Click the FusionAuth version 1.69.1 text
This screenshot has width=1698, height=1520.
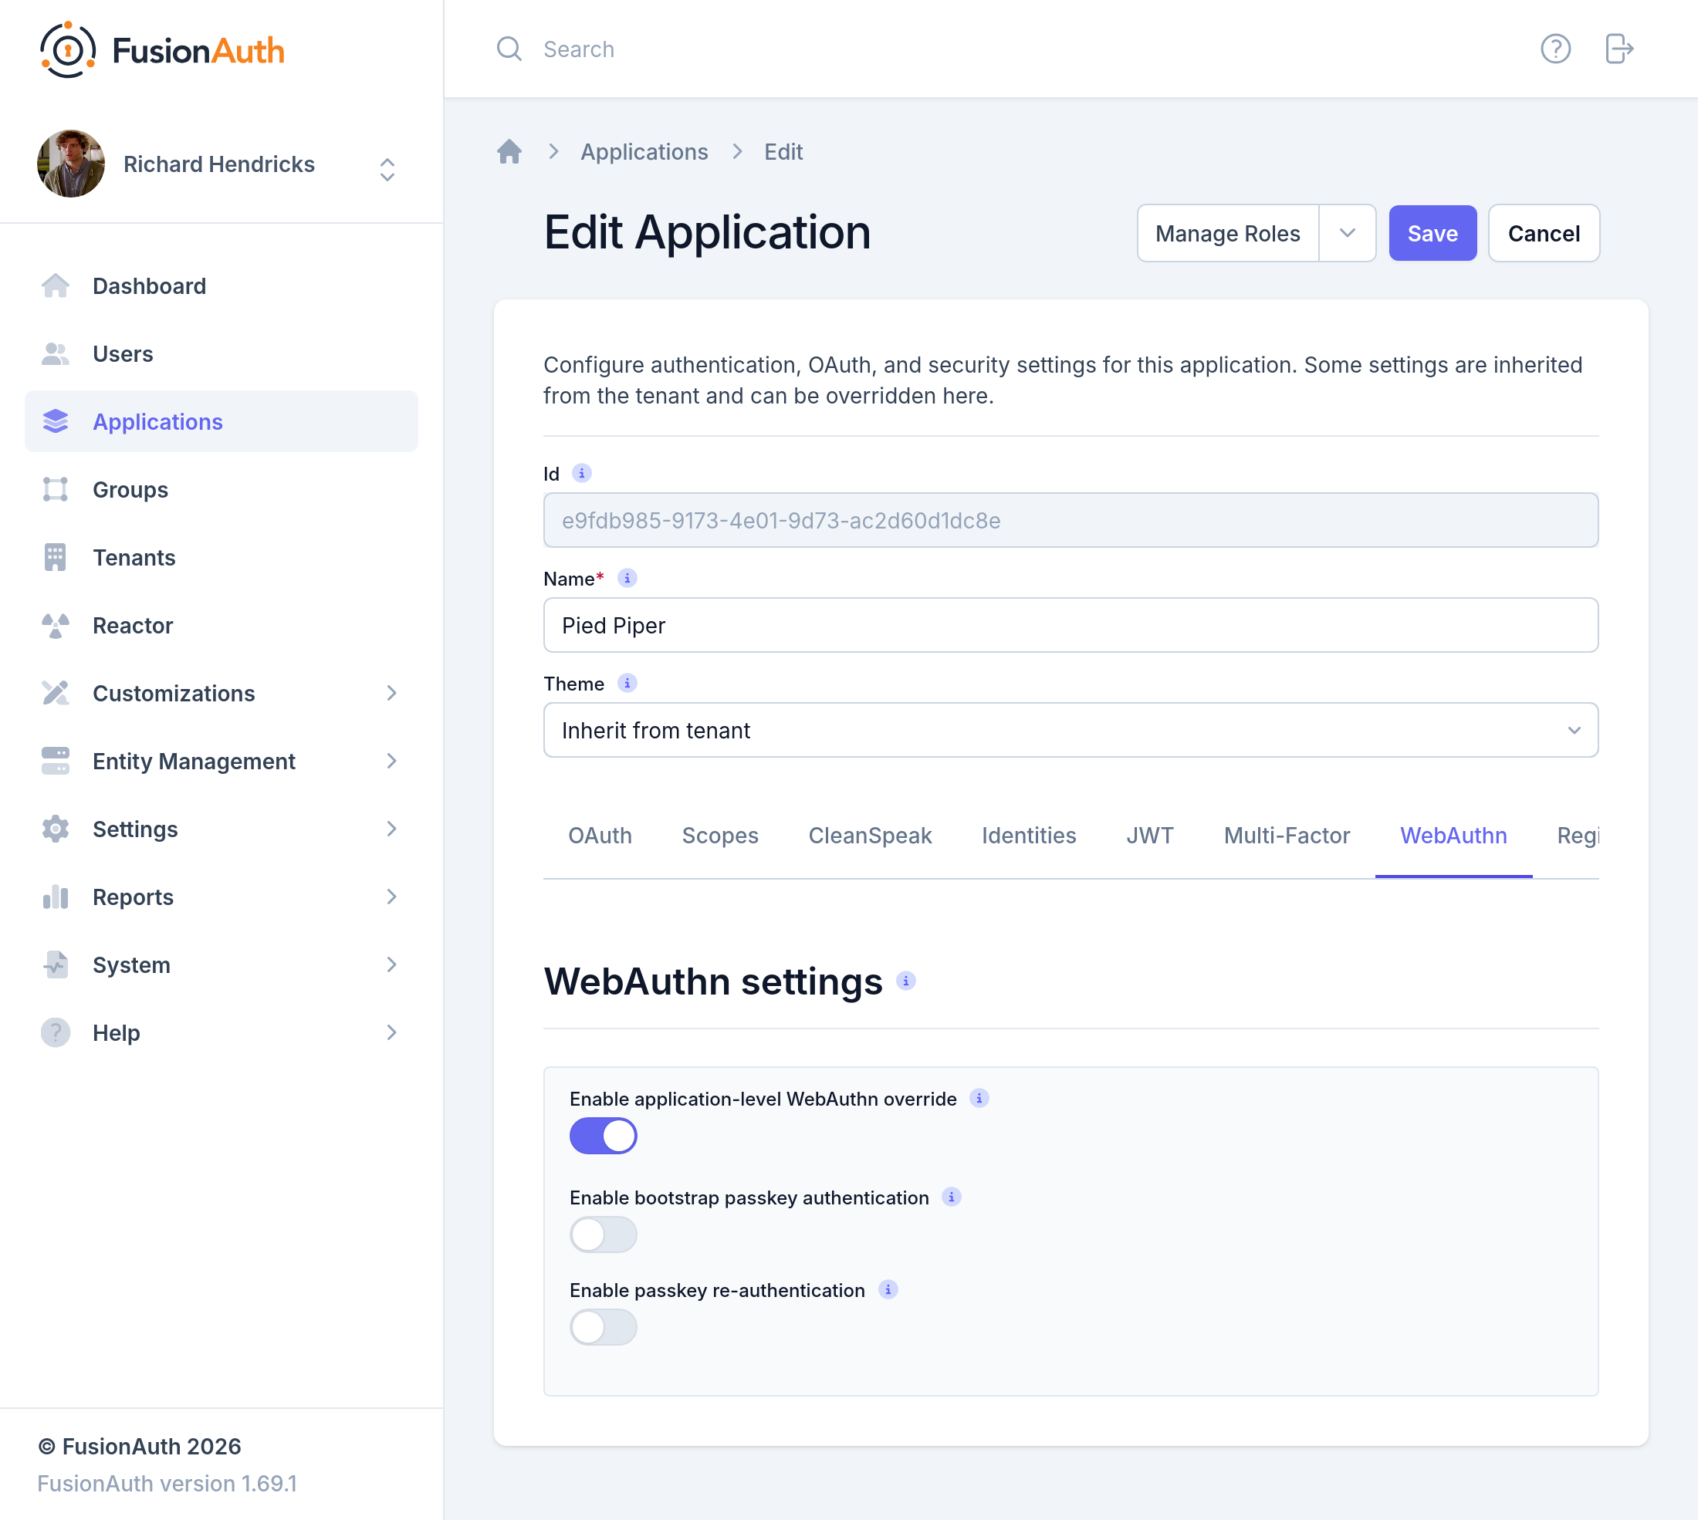point(167,1483)
